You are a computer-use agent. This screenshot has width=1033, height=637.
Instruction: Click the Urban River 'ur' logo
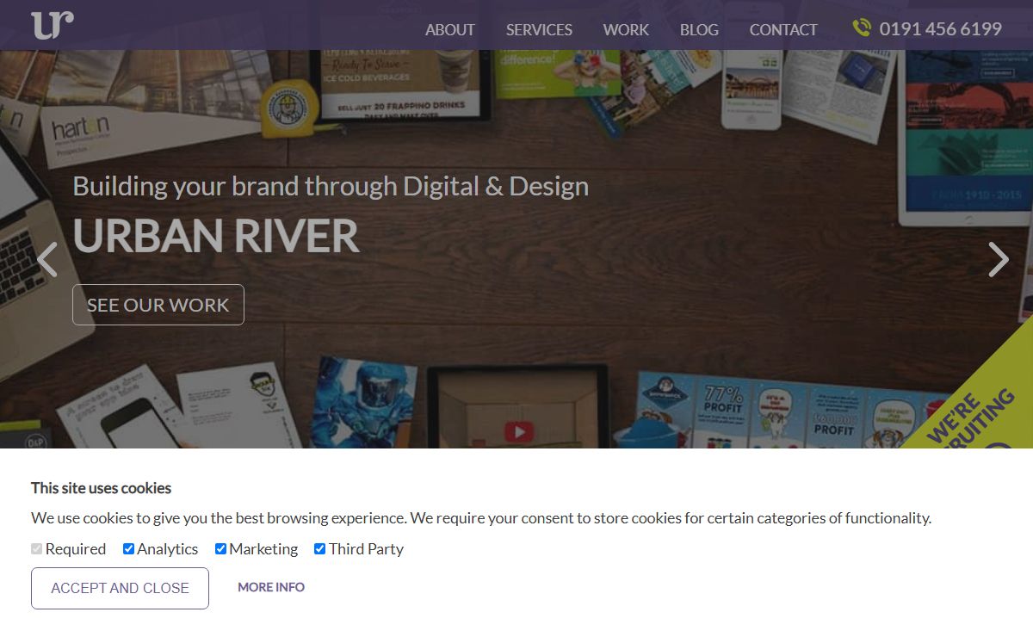click(x=53, y=25)
